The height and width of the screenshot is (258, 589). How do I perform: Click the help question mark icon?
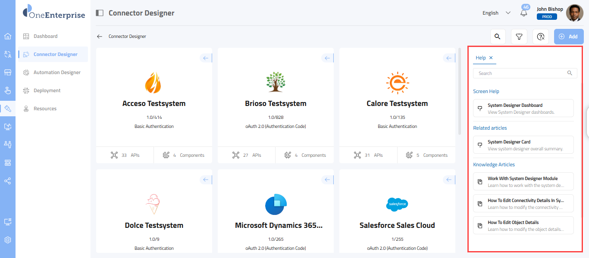[x=541, y=37]
